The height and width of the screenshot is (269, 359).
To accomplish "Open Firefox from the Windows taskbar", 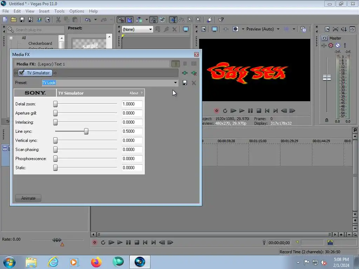I will 96,262.
